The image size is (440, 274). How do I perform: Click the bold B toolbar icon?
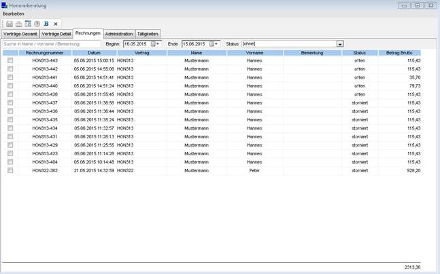(x=46, y=24)
